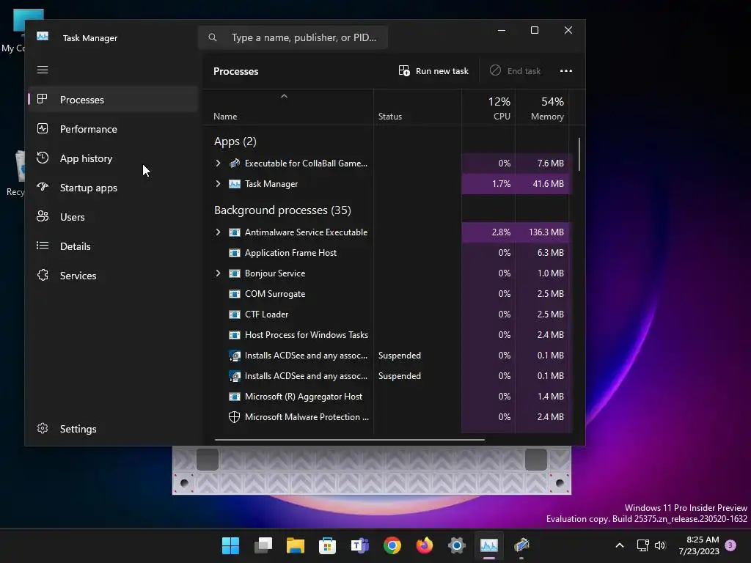Show hidden system tray icons
Image resolution: width=751 pixels, height=563 pixels.
[619, 545]
